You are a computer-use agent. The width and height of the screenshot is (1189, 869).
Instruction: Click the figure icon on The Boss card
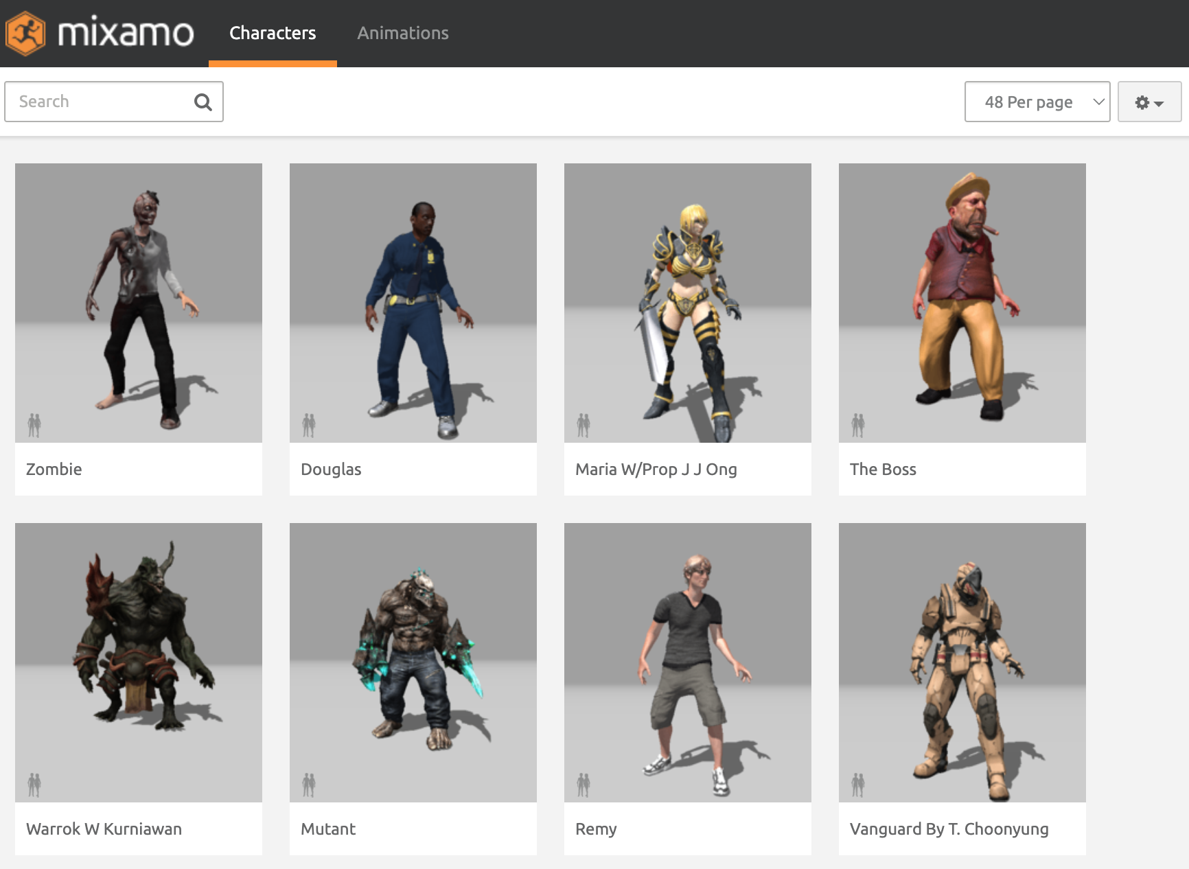tap(858, 426)
